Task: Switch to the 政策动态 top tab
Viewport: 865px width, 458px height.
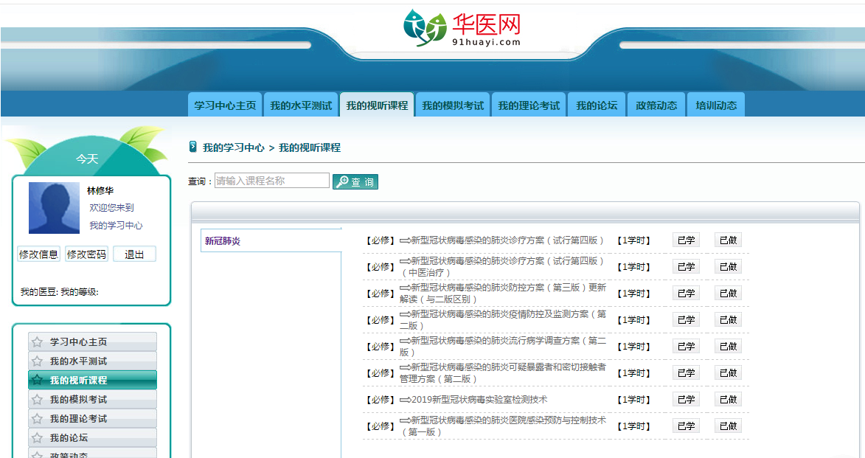Action: (656, 105)
